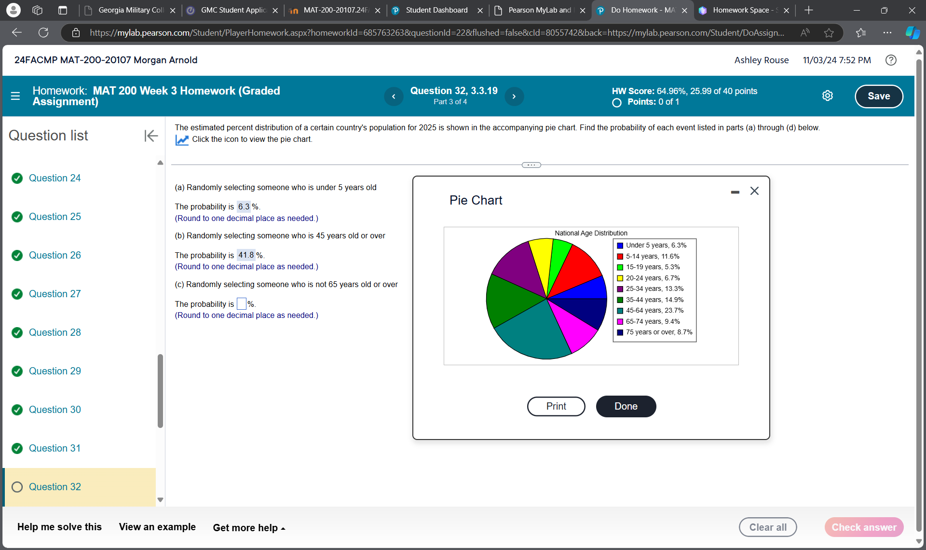
Task: Select Question 30 in the list
Action: pos(54,410)
